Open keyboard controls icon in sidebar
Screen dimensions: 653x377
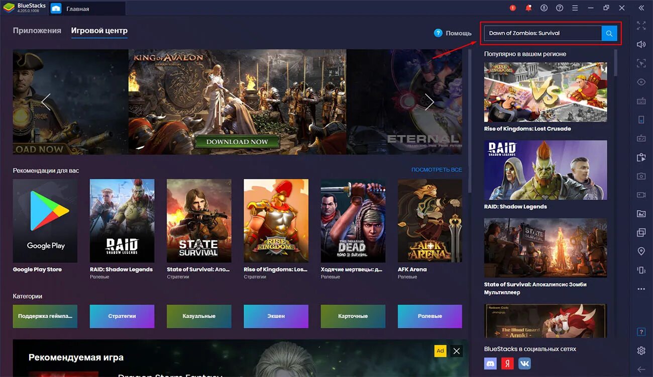tap(641, 101)
